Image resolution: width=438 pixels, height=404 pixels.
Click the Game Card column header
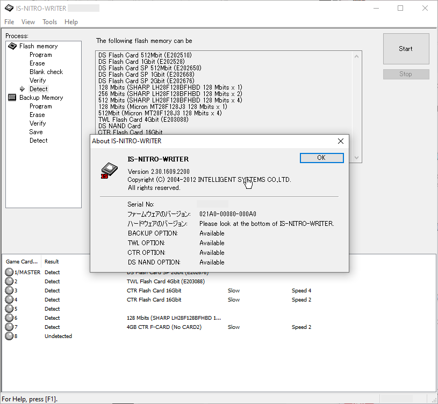click(22, 261)
